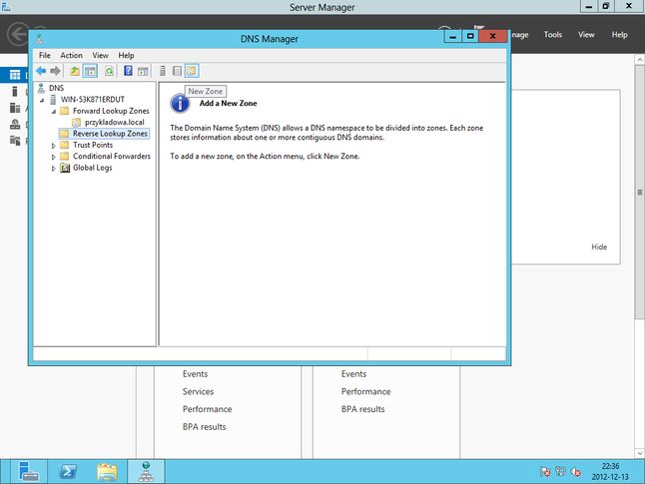The width and height of the screenshot is (645, 484).
Task: Select Dashboard icon in Server Manager sidebar
Action: coord(15,75)
